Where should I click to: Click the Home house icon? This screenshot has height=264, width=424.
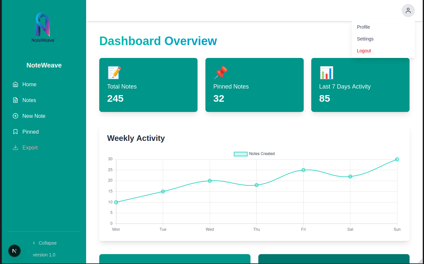point(15,84)
